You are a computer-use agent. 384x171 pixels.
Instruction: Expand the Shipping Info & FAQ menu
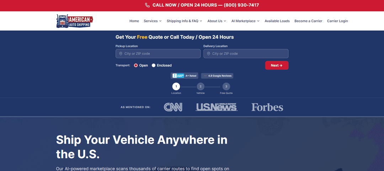pyautogui.click(x=185, y=21)
